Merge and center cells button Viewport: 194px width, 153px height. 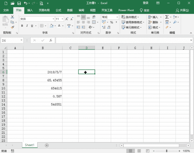[94, 22]
